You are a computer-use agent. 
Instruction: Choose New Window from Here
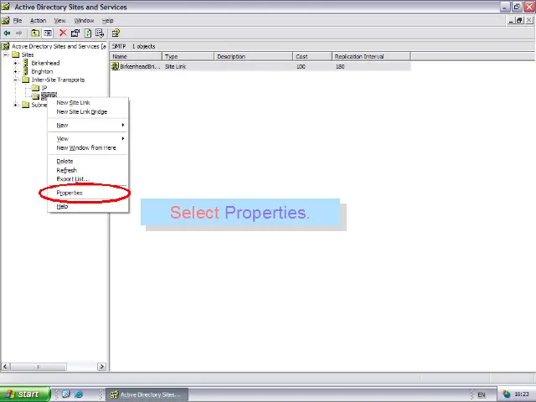[88, 147]
